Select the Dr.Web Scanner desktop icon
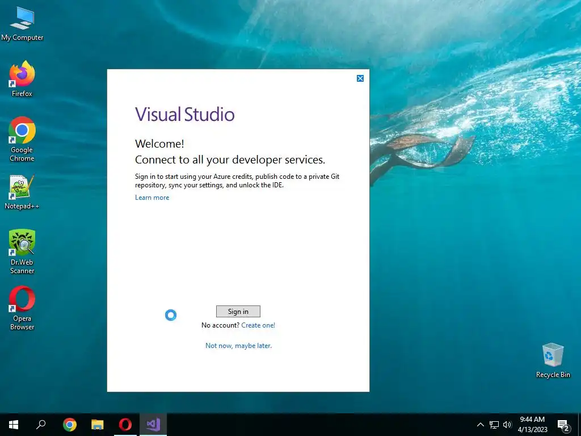The width and height of the screenshot is (581, 436). (22, 251)
